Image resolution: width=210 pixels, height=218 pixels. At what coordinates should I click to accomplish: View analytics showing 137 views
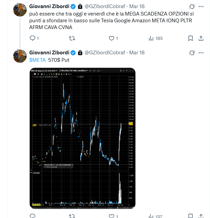[x=155, y=216]
